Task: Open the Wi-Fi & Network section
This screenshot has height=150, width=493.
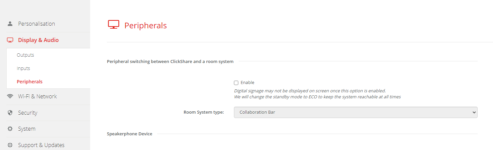Action: click(x=37, y=96)
